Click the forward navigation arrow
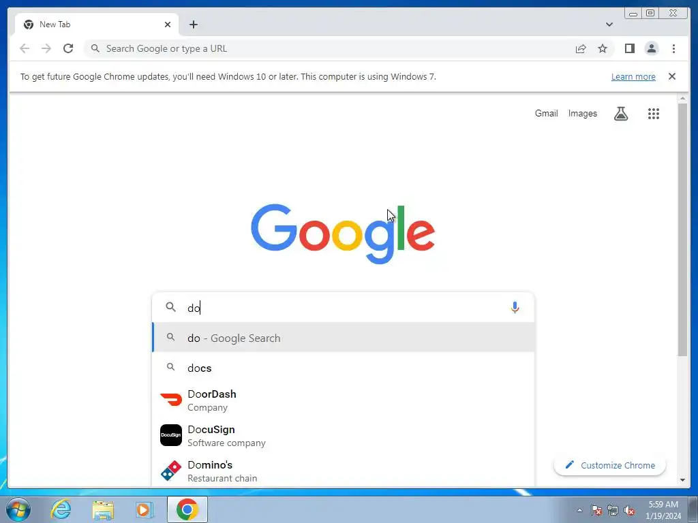The image size is (698, 523). 46,48
